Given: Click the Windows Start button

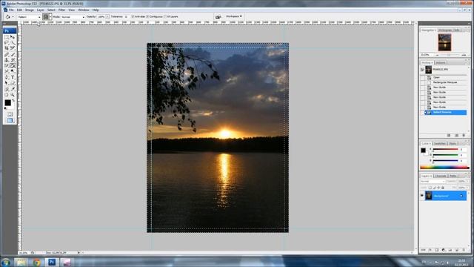Looking at the screenshot, I should click(6, 262).
